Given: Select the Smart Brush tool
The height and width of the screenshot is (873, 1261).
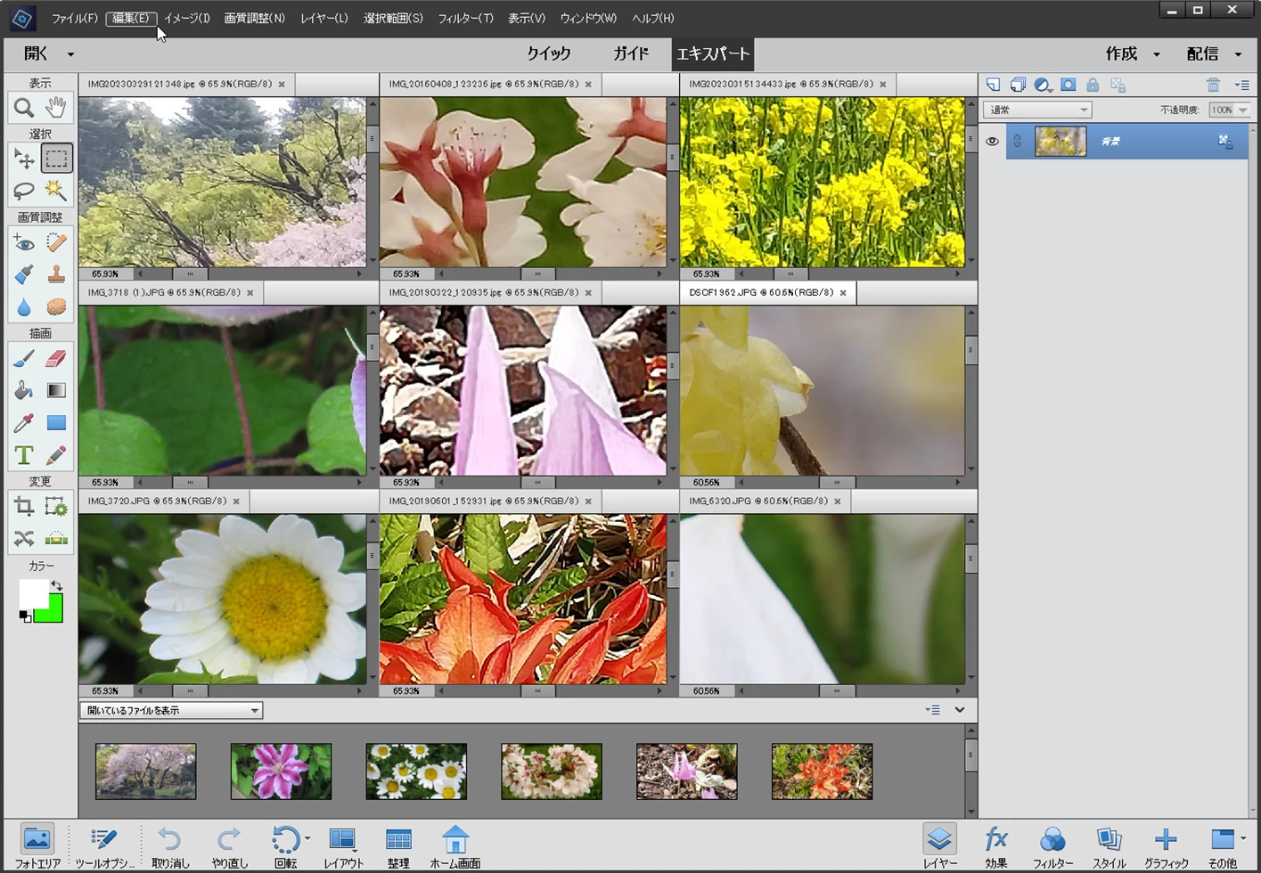Looking at the screenshot, I should 24,274.
